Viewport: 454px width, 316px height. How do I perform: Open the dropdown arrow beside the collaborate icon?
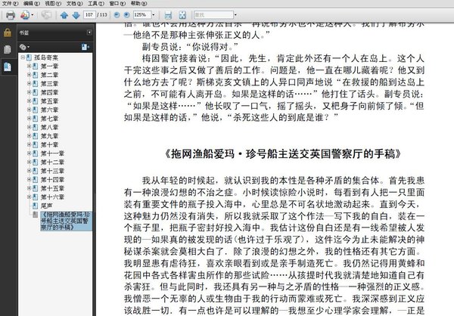(33, 15)
